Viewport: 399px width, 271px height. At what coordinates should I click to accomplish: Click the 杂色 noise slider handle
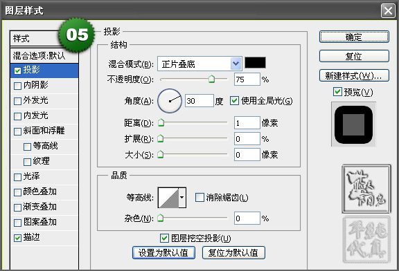point(161,218)
